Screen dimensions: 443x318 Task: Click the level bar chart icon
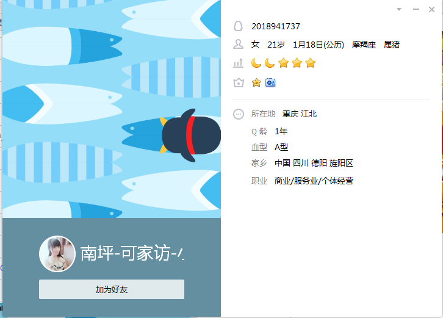coord(238,63)
